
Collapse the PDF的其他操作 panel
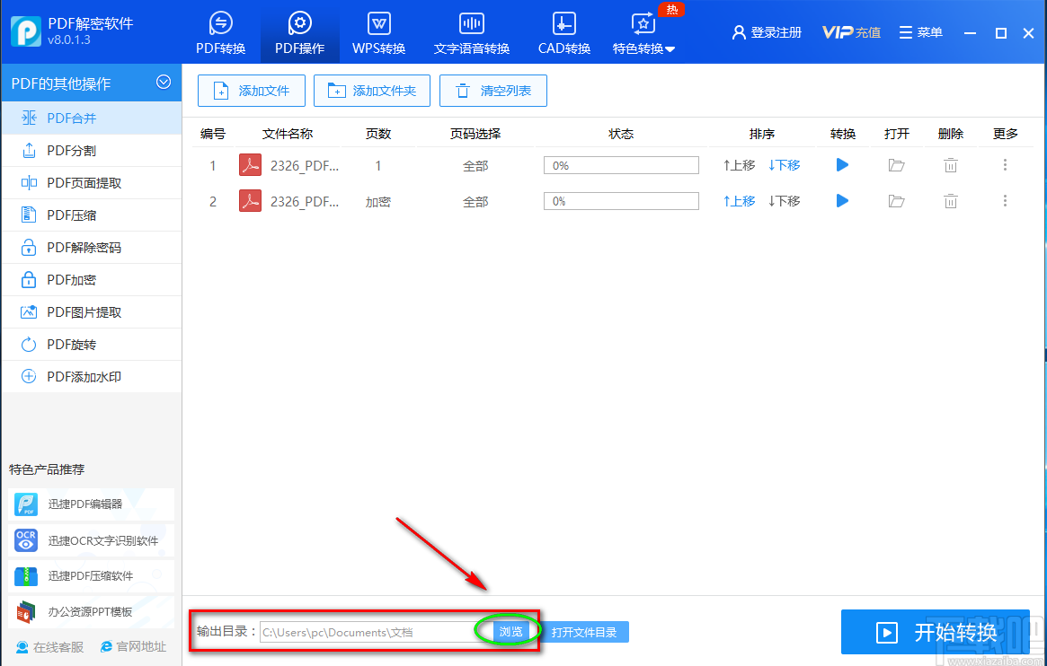(163, 83)
